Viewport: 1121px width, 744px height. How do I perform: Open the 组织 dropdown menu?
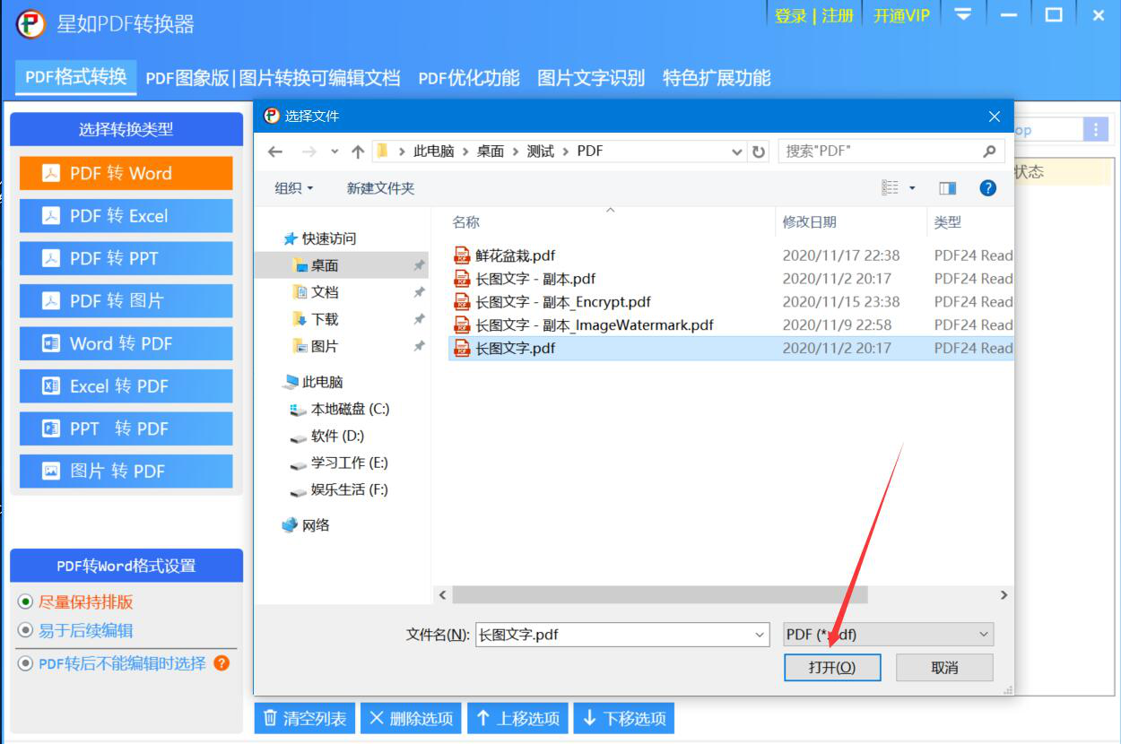pos(293,188)
